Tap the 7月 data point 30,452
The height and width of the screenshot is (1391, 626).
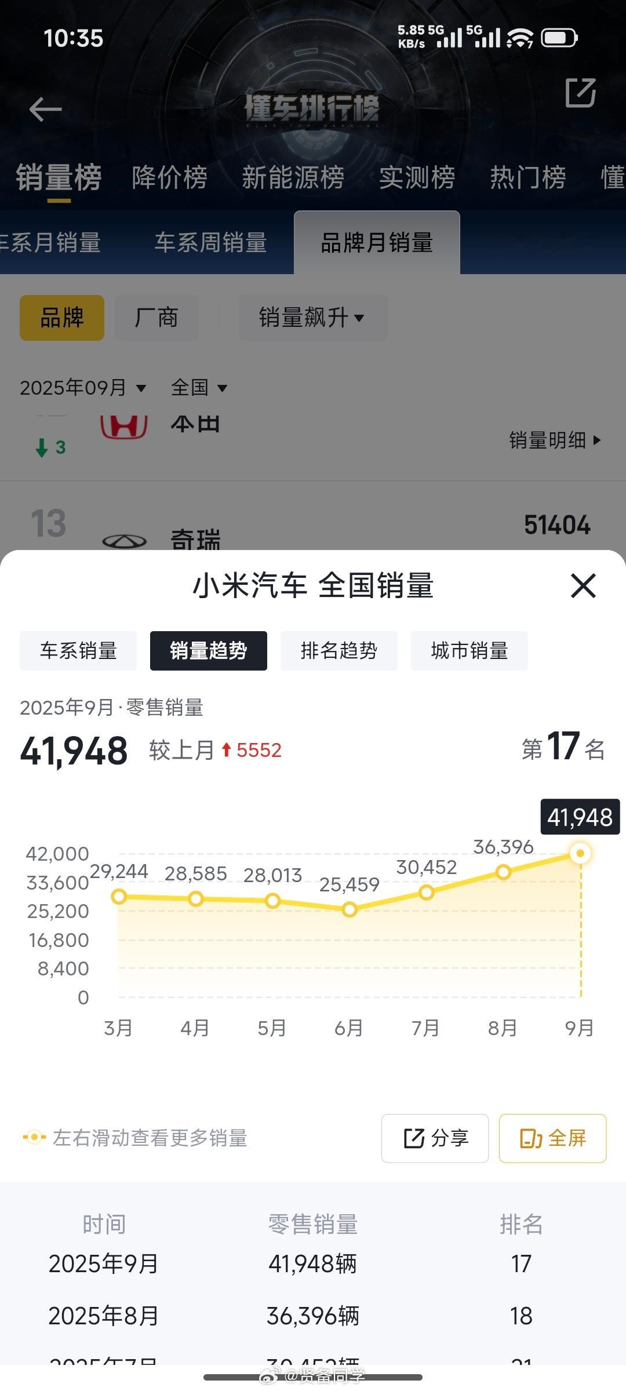click(x=427, y=893)
